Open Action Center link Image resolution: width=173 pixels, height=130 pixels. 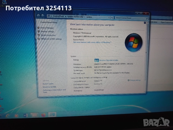pyautogui.click(x=48, y=84)
